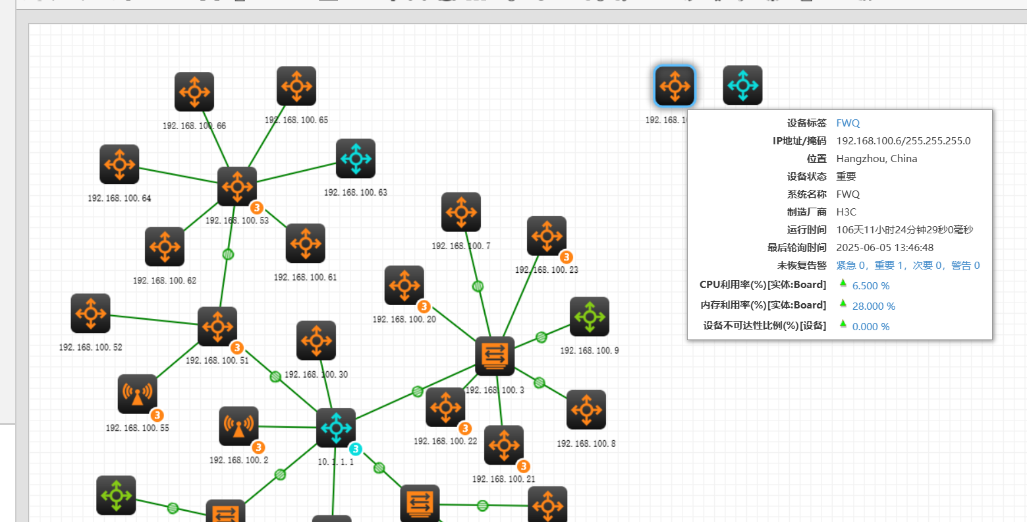The image size is (1027, 522).
Task: Click the 192.168.100.52 device icon
Action: [x=91, y=313]
